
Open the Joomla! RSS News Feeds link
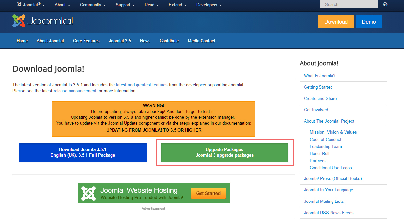329,213
